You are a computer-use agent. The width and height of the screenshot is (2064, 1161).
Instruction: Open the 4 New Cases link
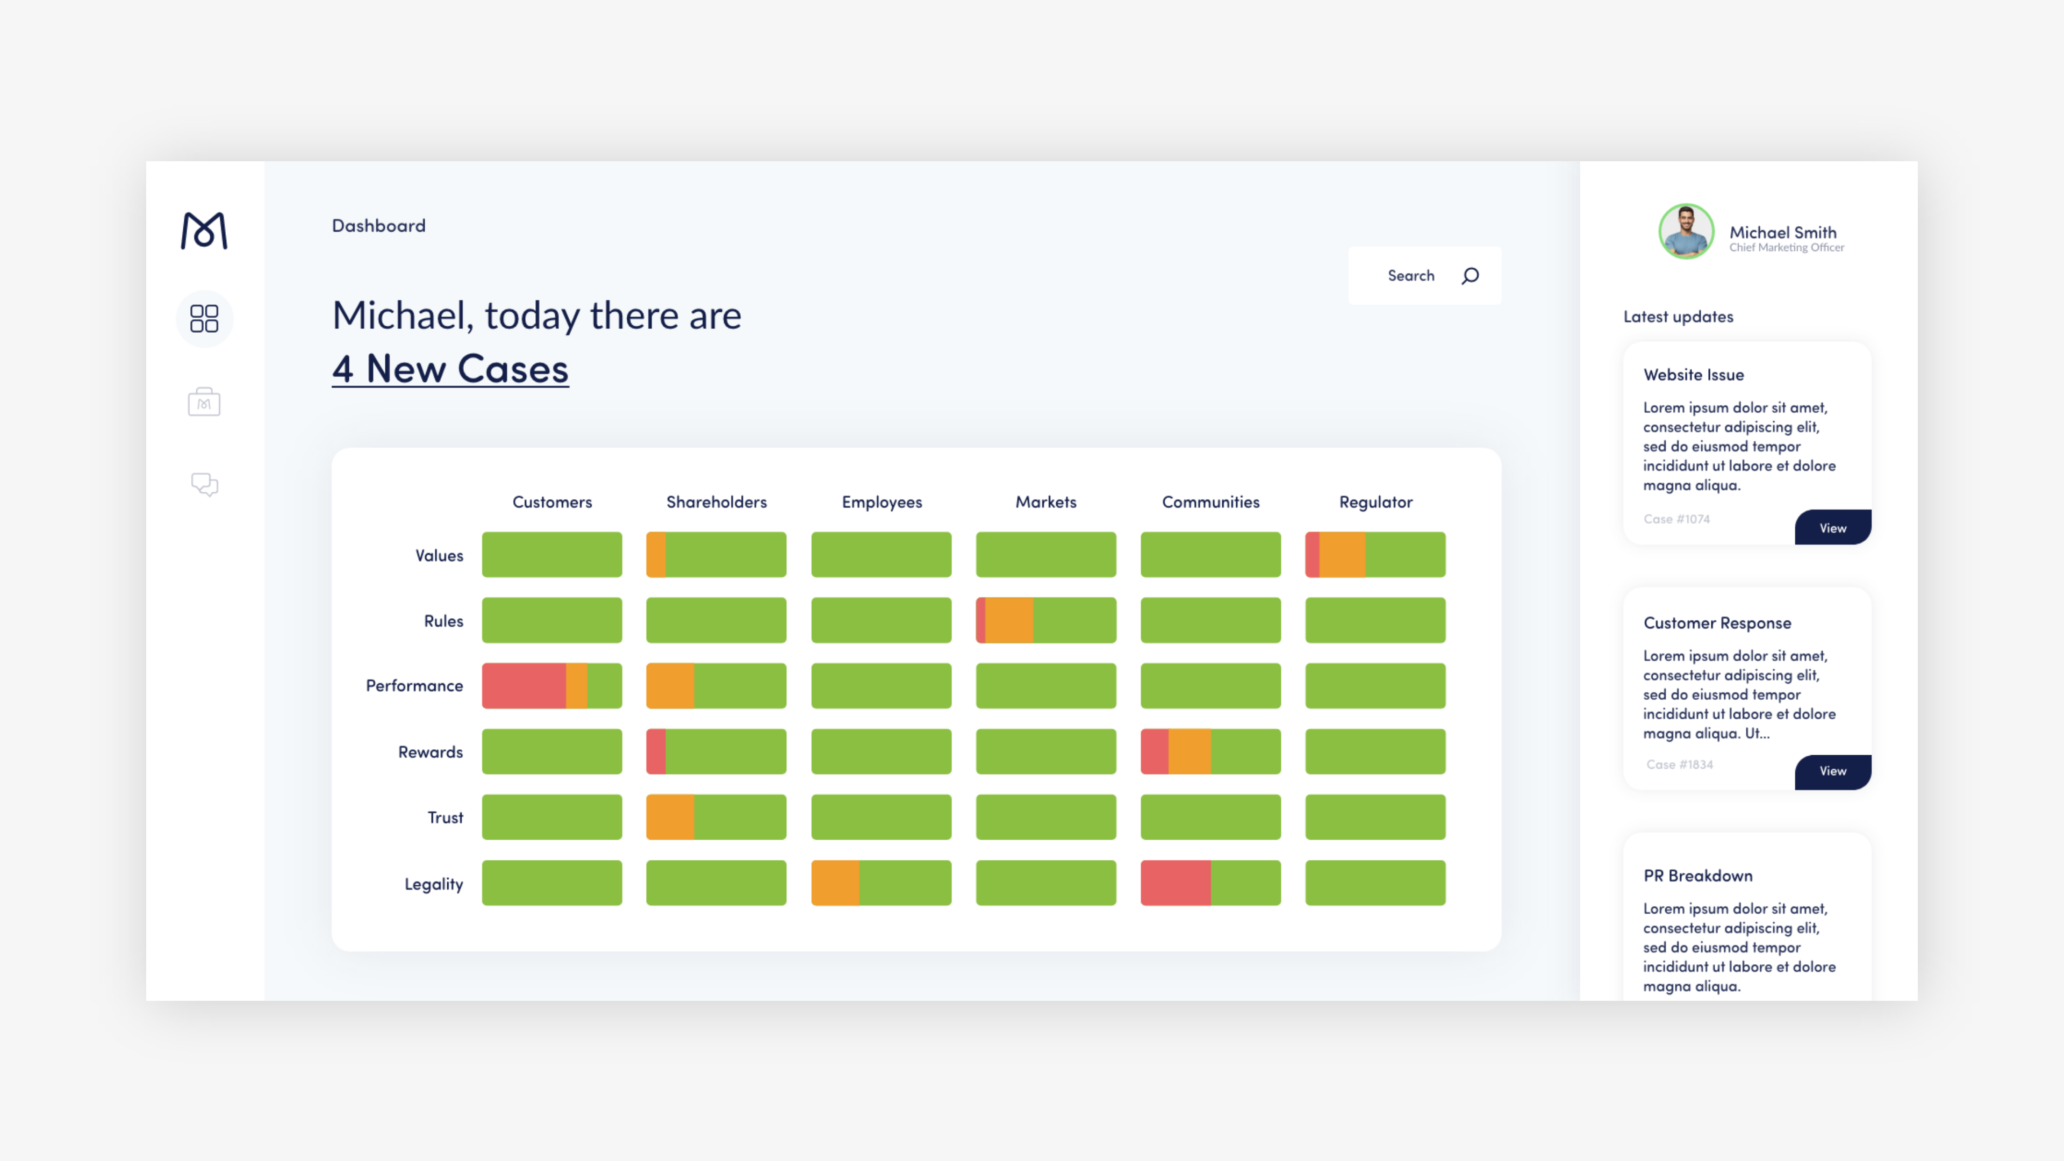(450, 369)
